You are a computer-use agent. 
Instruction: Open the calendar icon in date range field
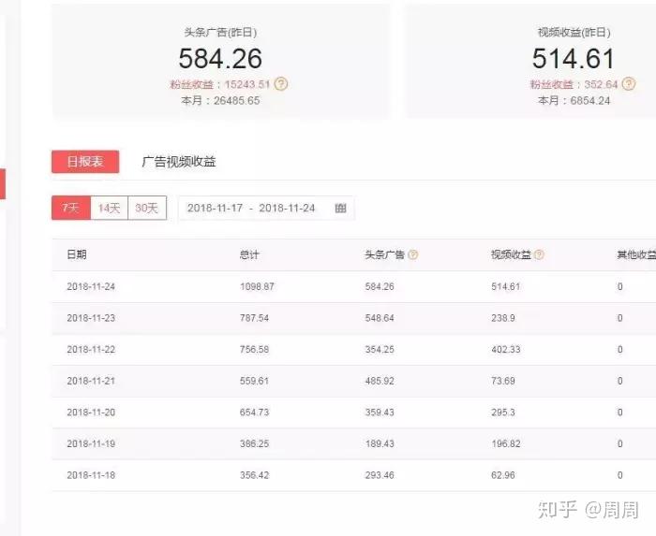pos(340,208)
